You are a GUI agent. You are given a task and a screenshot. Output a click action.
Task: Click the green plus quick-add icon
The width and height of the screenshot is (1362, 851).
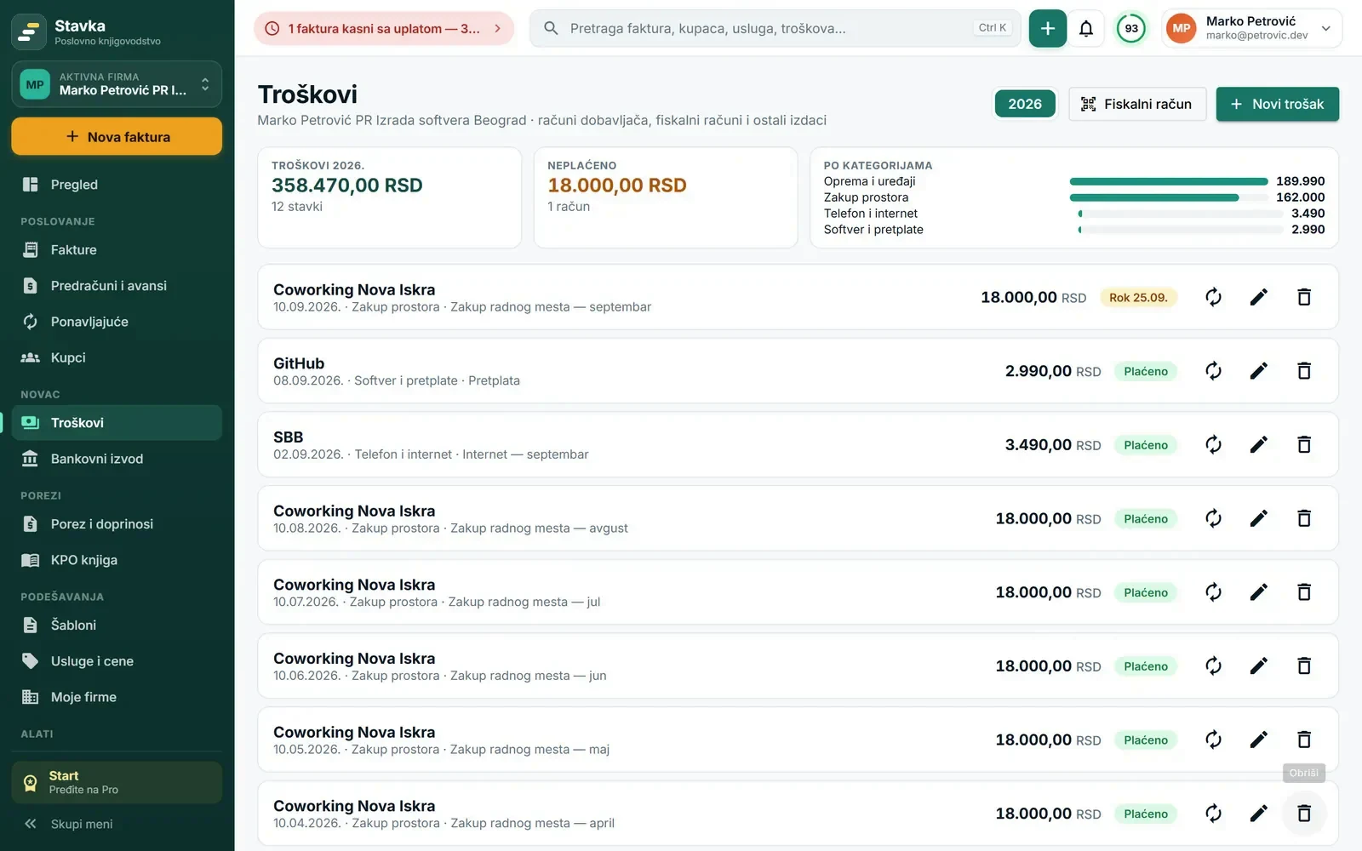(1047, 29)
